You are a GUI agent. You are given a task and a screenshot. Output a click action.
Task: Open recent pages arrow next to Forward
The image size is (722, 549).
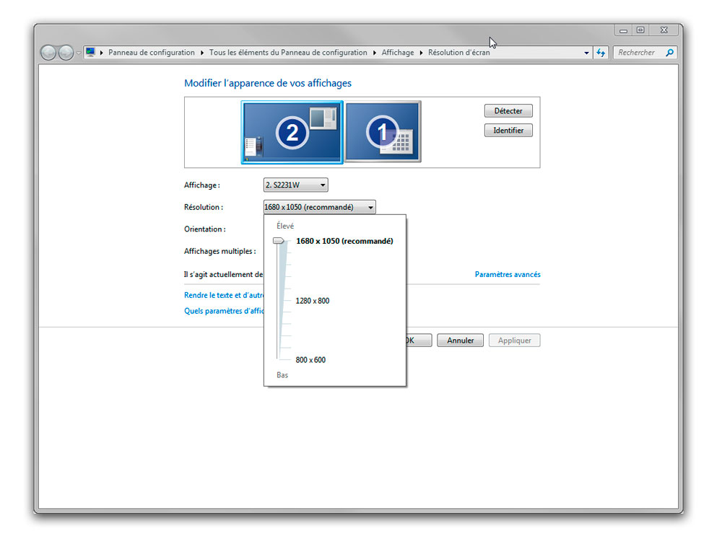click(x=79, y=53)
